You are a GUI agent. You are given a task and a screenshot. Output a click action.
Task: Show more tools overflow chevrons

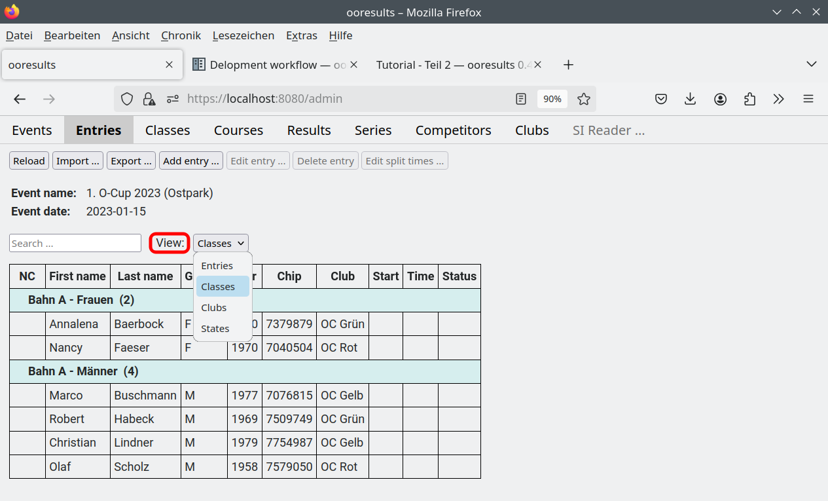point(778,99)
